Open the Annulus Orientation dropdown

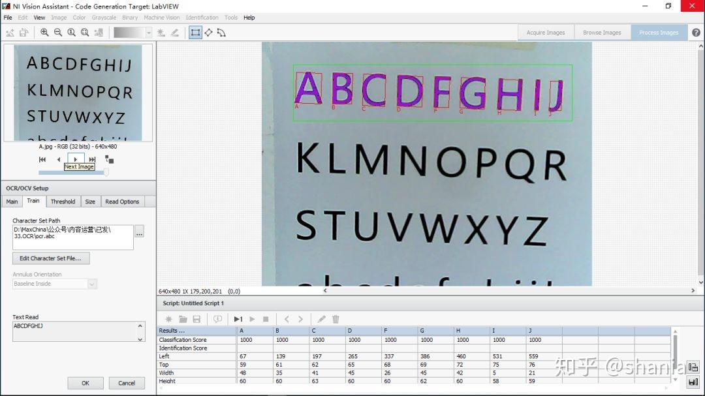tap(91, 284)
